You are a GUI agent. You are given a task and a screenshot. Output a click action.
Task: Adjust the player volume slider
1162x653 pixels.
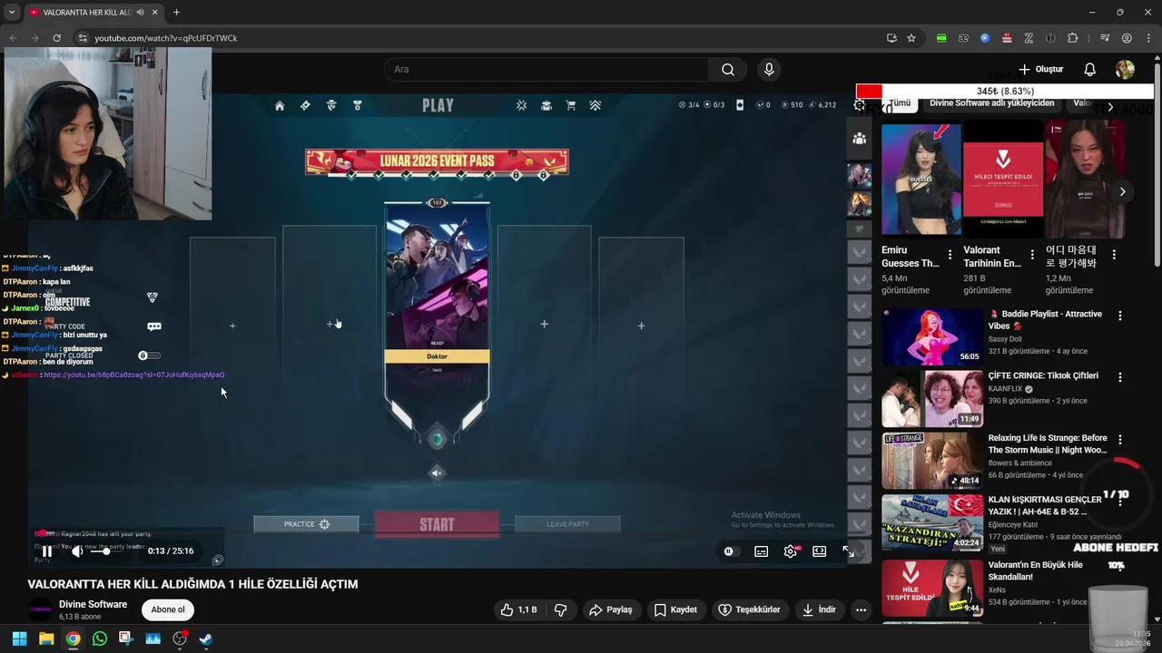[x=107, y=551]
